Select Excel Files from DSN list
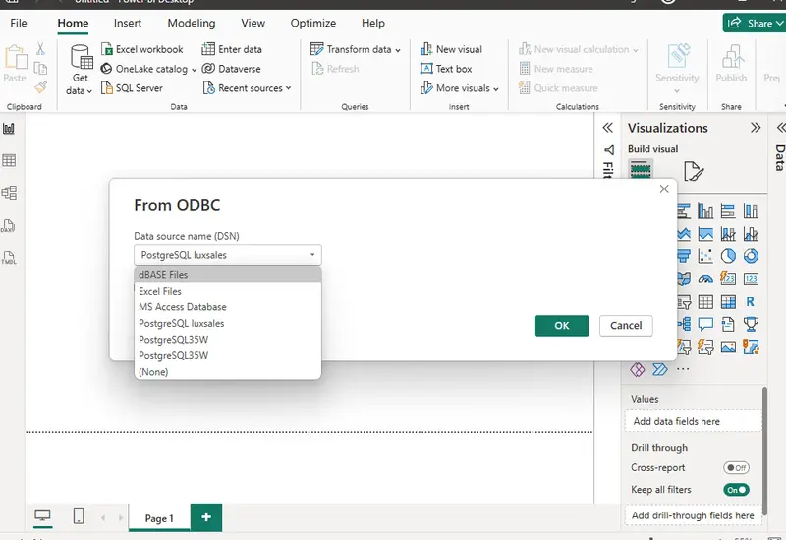This screenshot has width=786, height=540. 228,291
